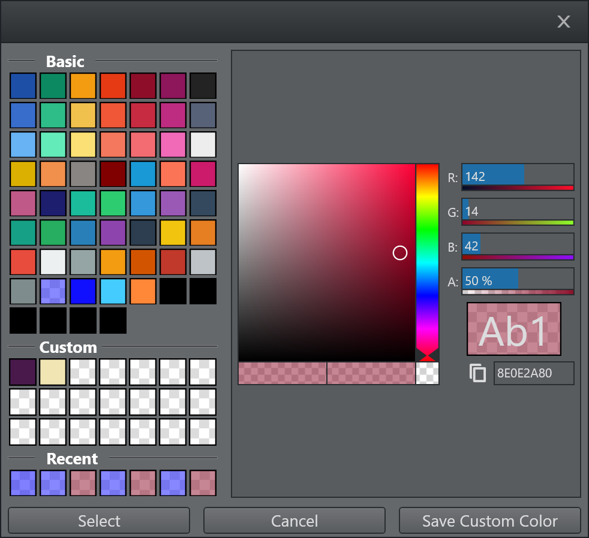The width and height of the screenshot is (589, 538).
Task: Click Save Custom Color
Action: (489, 520)
